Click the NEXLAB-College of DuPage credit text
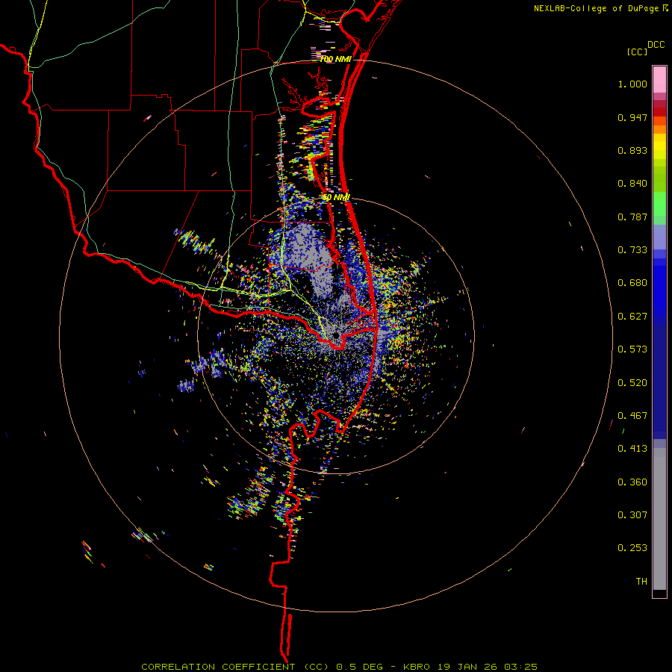This screenshot has width=672, height=672. [x=596, y=8]
